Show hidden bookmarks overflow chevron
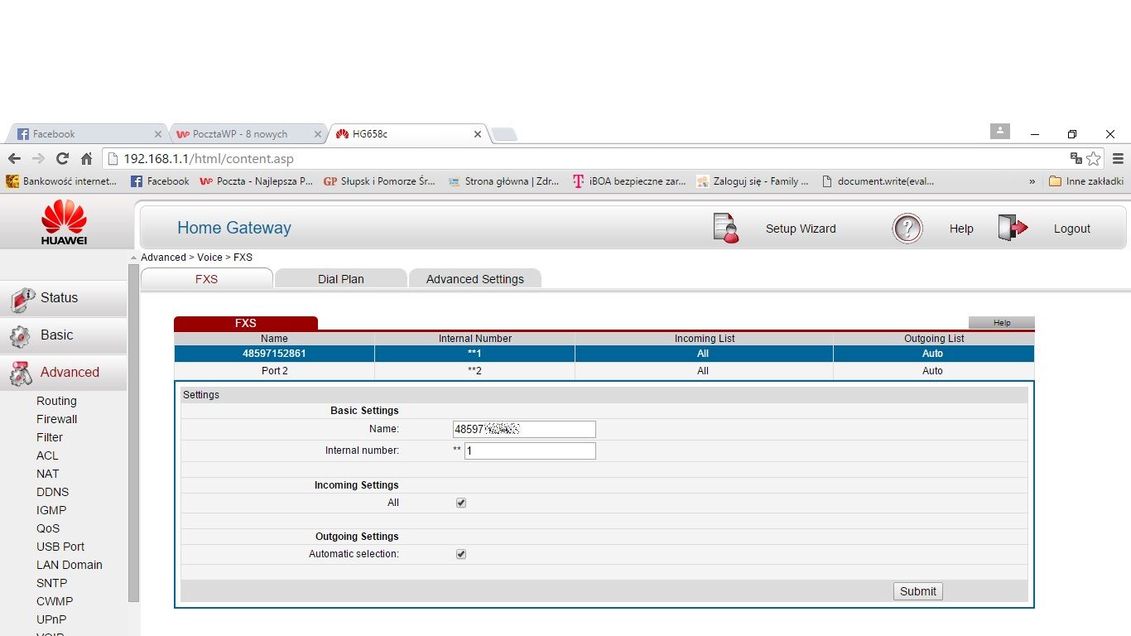The image size is (1131, 636). [1032, 181]
